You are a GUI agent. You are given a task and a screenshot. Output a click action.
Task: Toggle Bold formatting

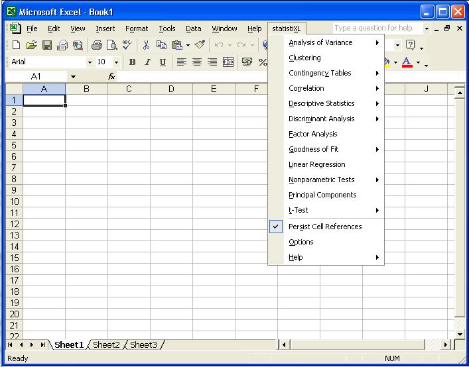[132, 62]
